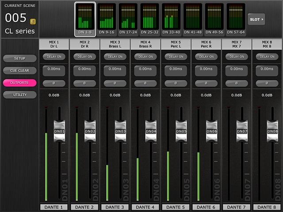Enable DELAY ON for MIX 1

click(54, 57)
